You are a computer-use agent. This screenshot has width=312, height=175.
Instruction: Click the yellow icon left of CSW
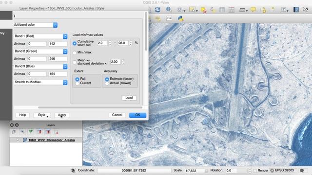point(158,18)
